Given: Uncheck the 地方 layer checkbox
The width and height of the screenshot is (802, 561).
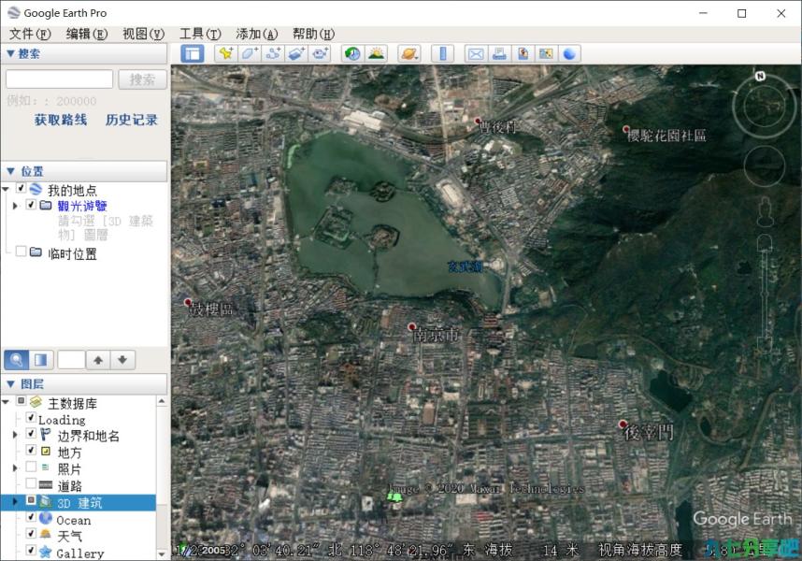Looking at the screenshot, I should click(31, 450).
